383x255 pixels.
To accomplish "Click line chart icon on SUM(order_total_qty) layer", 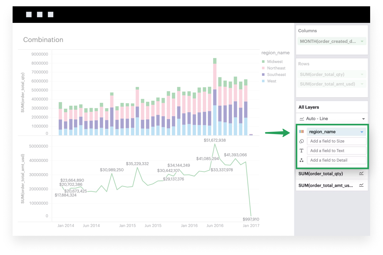I will click(361, 174).
